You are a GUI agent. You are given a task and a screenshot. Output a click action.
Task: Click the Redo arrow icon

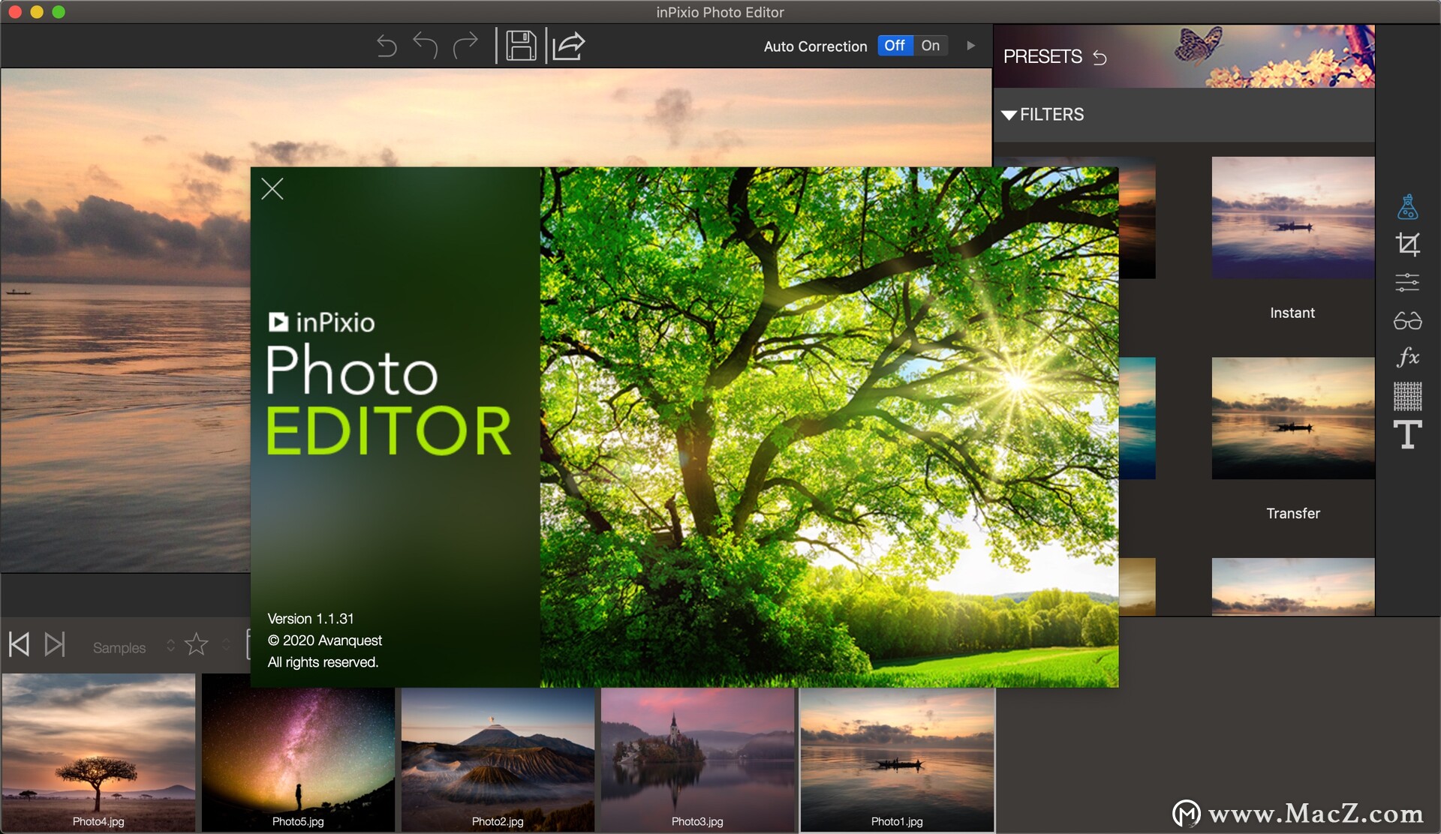pos(465,46)
